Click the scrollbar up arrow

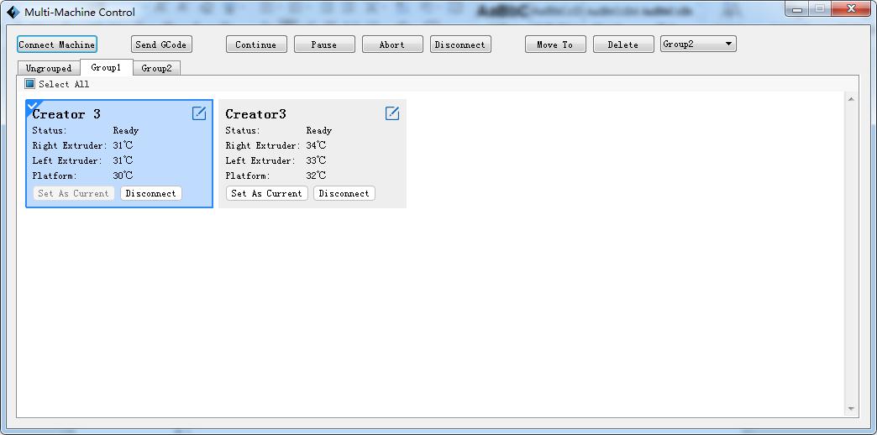pos(851,100)
